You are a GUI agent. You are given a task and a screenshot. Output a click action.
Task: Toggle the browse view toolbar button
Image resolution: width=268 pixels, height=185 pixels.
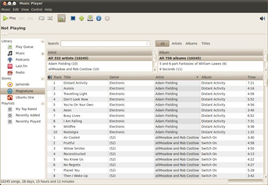pos(62,18)
